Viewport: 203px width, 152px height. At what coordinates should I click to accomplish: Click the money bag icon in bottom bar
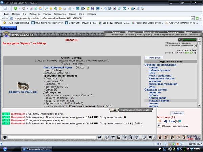click(160, 137)
